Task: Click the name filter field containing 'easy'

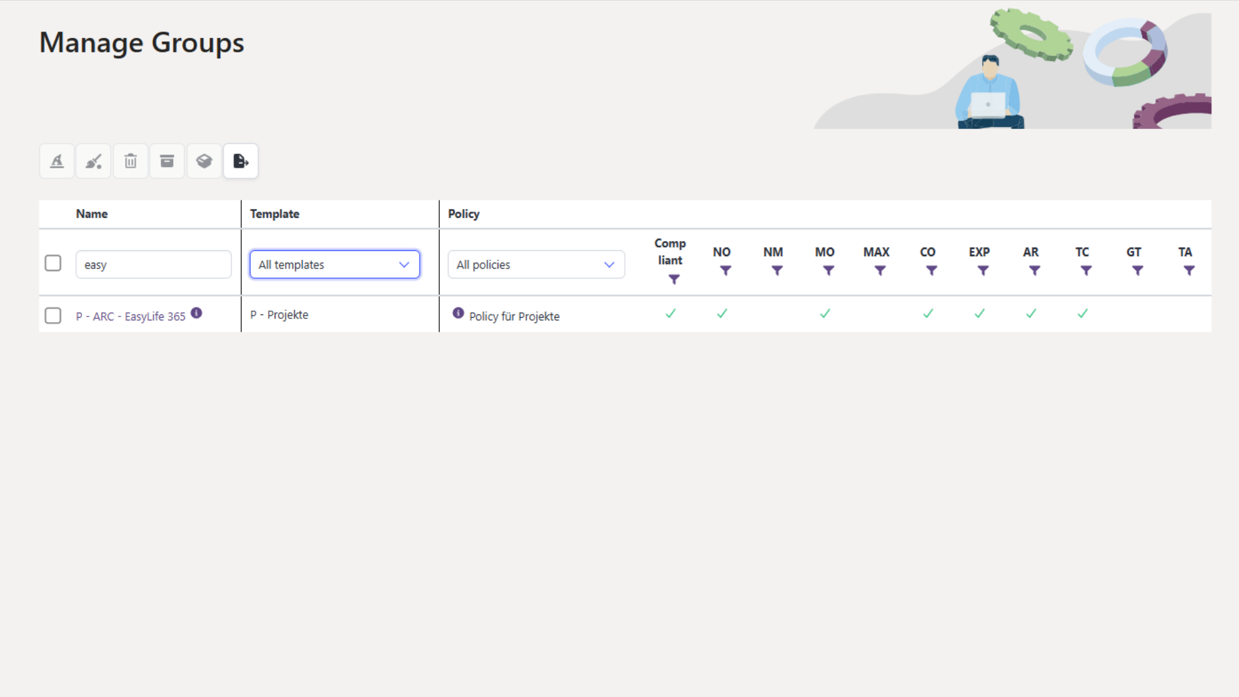Action: [x=153, y=265]
